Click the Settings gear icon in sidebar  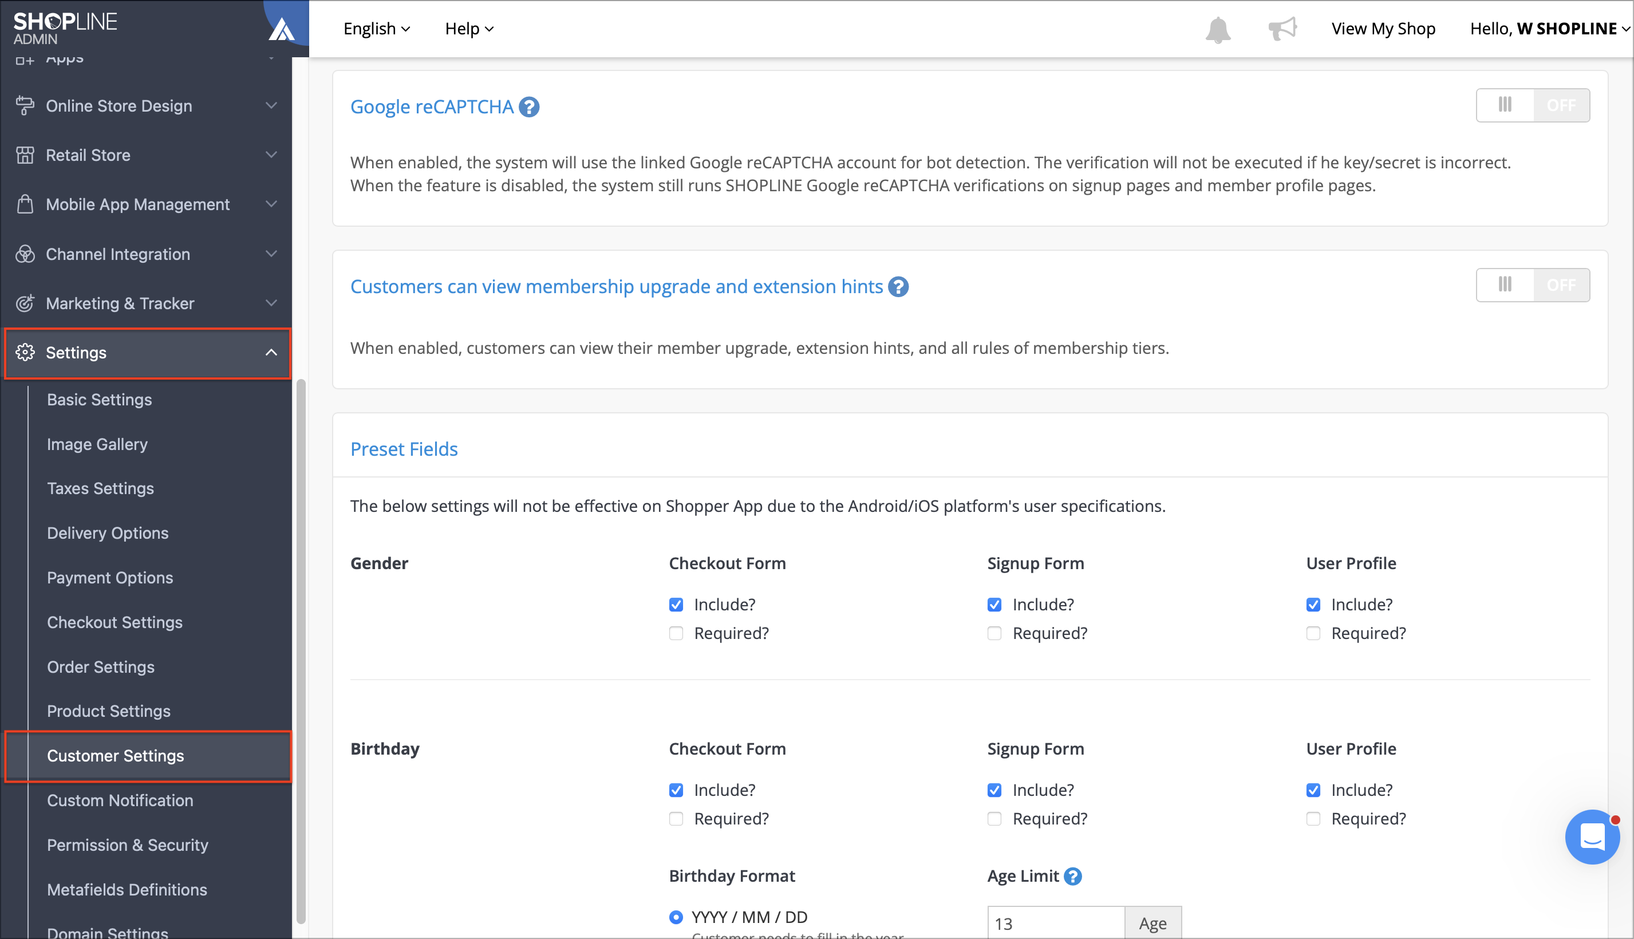[x=25, y=353]
